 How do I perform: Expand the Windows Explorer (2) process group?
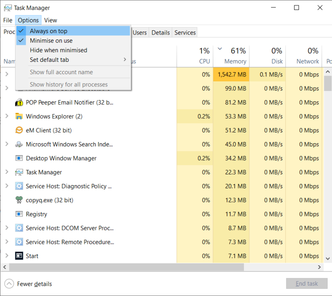[x=7, y=116]
